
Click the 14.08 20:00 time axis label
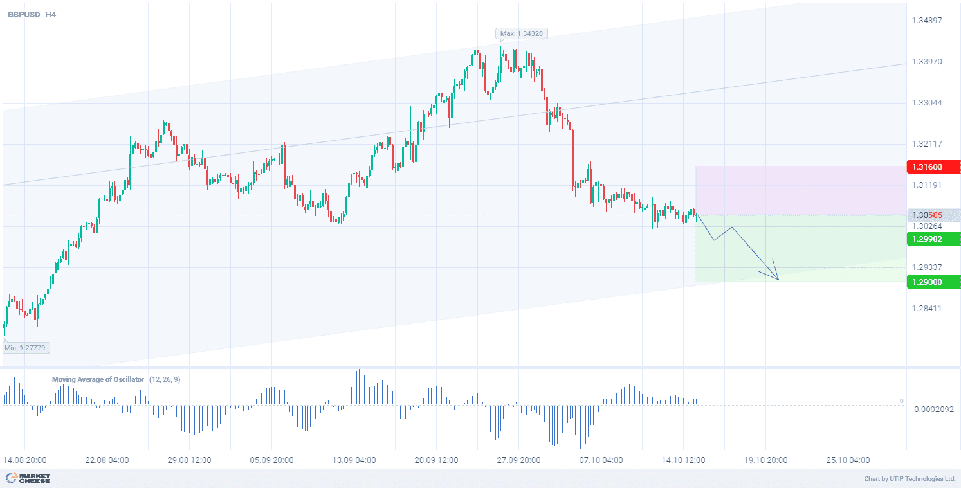coord(24,460)
